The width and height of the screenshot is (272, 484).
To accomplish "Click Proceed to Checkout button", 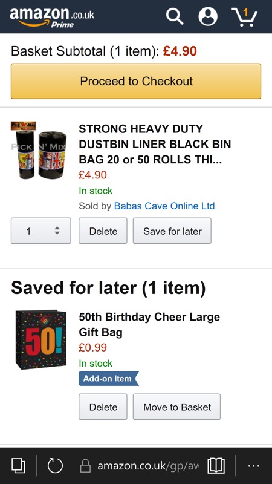I will coord(136,81).
